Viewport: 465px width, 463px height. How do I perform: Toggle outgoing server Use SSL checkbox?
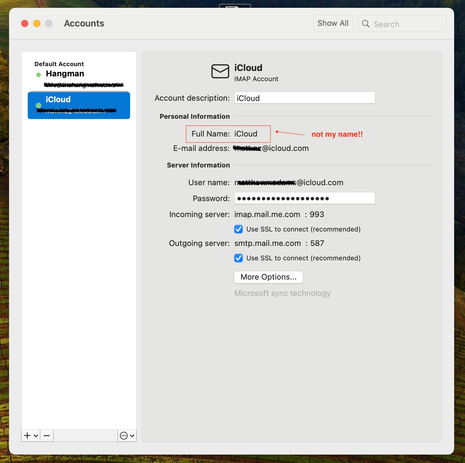pos(239,258)
